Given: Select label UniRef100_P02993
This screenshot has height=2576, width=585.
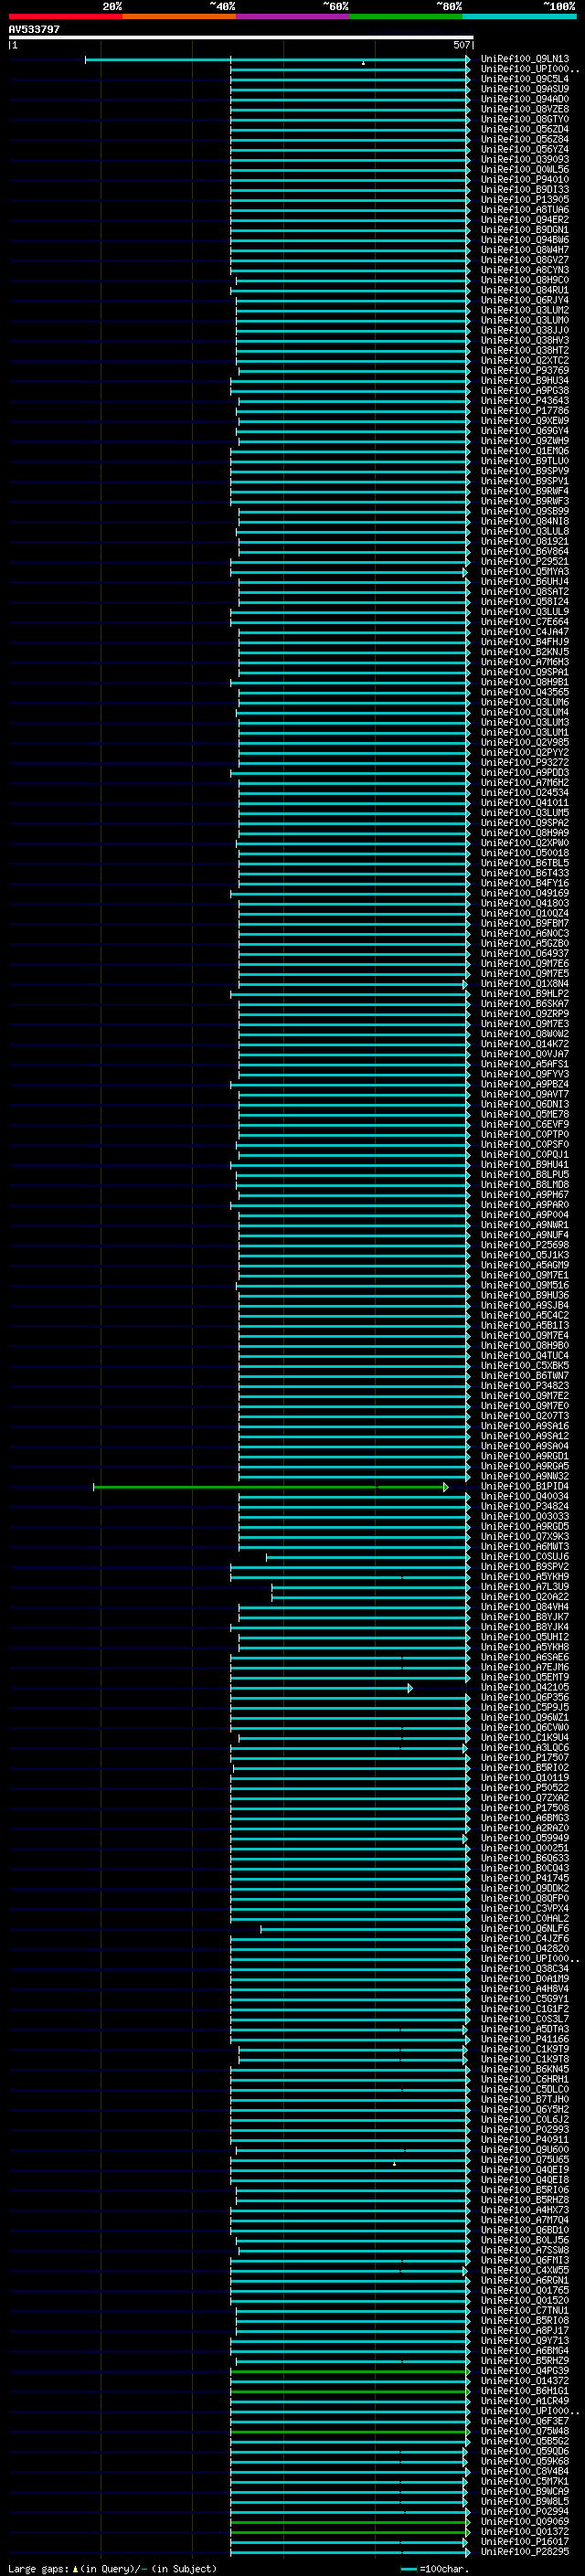Looking at the screenshot, I should 524,2130.
